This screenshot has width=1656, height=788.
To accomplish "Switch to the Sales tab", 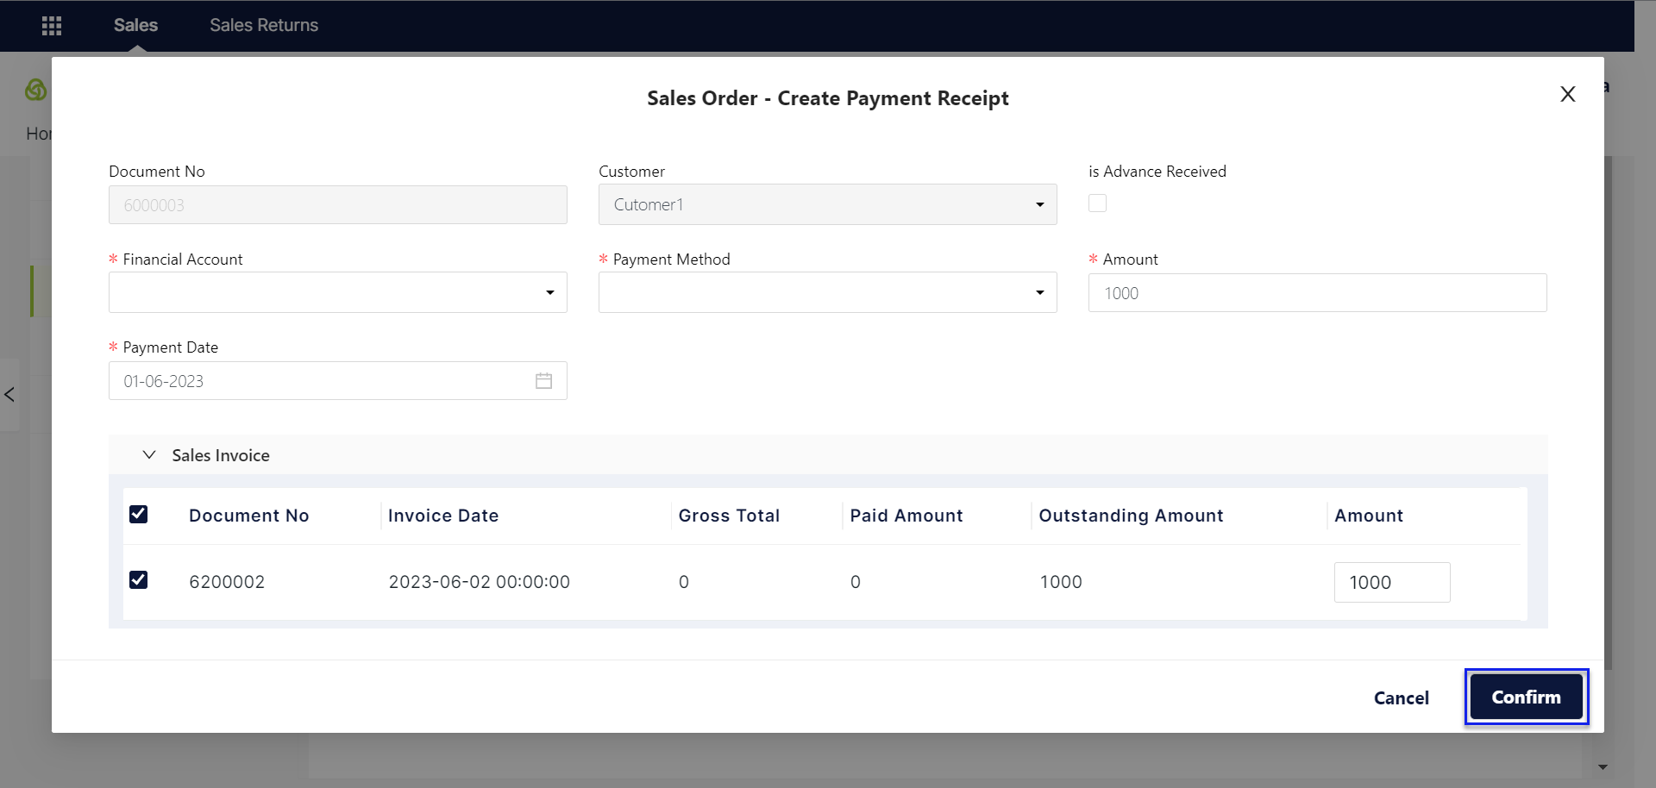I will [135, 26].
